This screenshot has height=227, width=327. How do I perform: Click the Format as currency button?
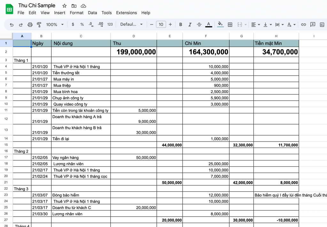(73, 24)
